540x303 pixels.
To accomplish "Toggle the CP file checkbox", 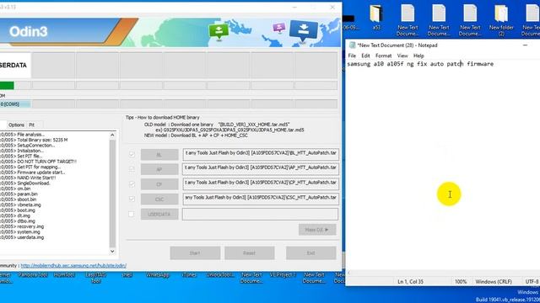I will click(132, 184).
